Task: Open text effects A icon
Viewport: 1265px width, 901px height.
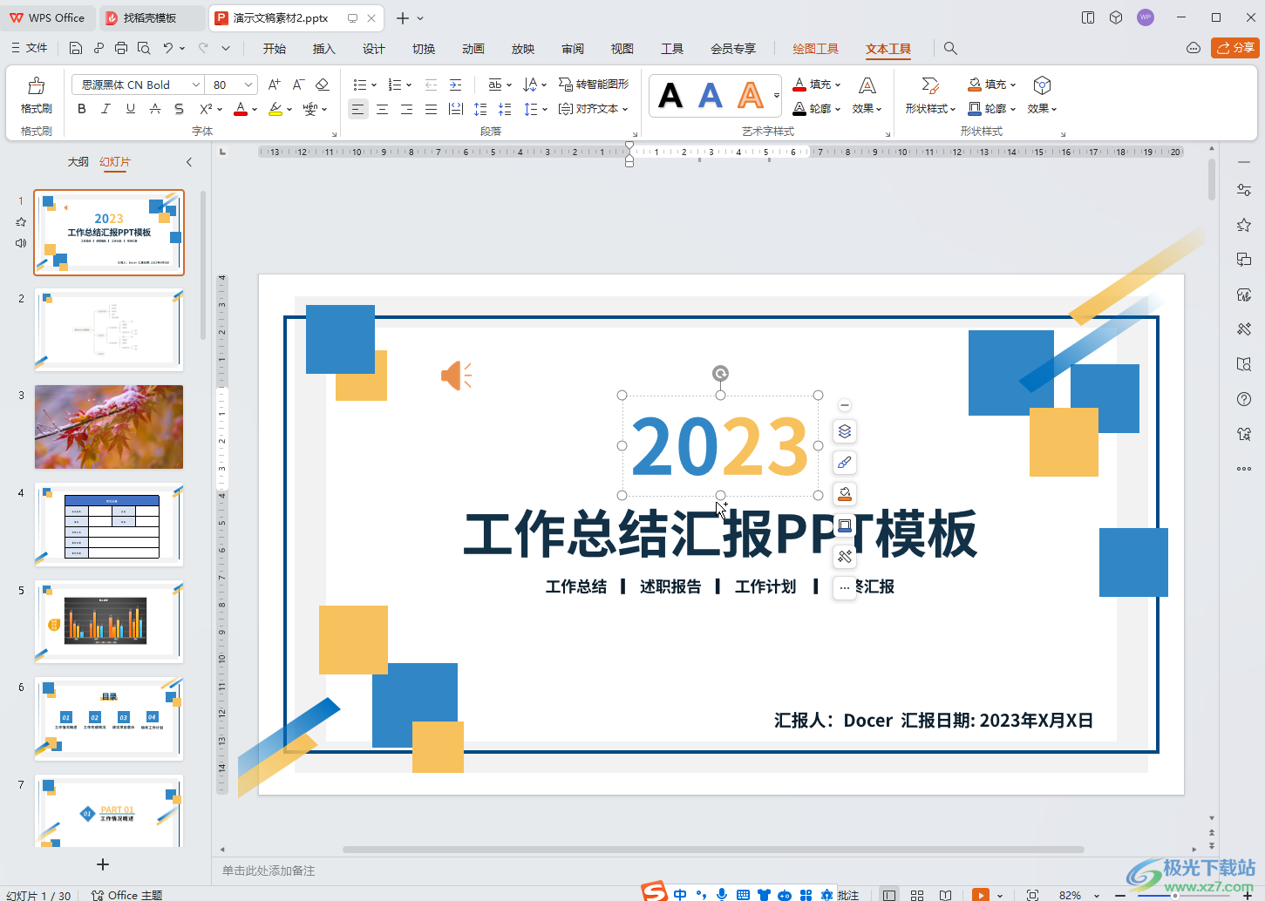Action: click(867, 85)
